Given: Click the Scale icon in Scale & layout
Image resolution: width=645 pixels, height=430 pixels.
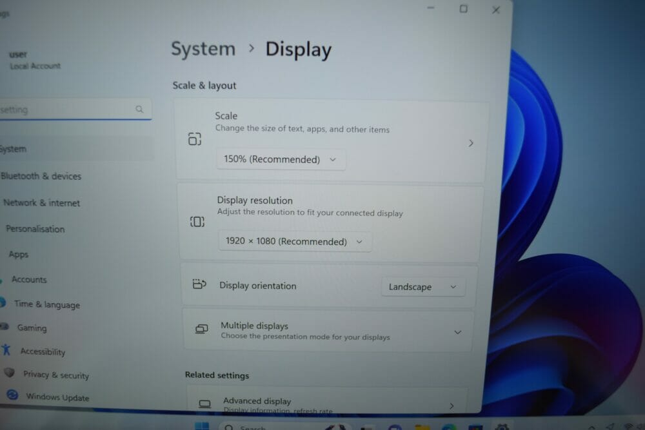Looking at the screenshot, I should point(195,139).
